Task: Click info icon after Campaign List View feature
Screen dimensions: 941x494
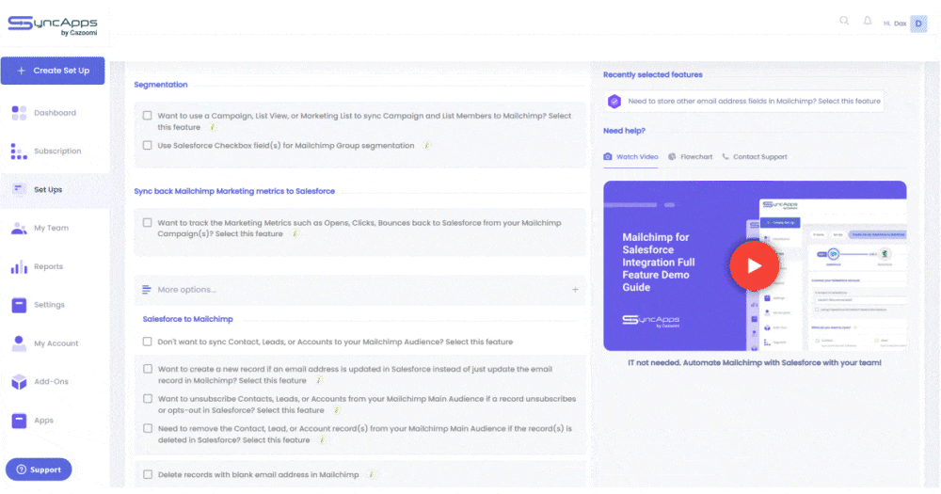Action: tap(213, 127)
